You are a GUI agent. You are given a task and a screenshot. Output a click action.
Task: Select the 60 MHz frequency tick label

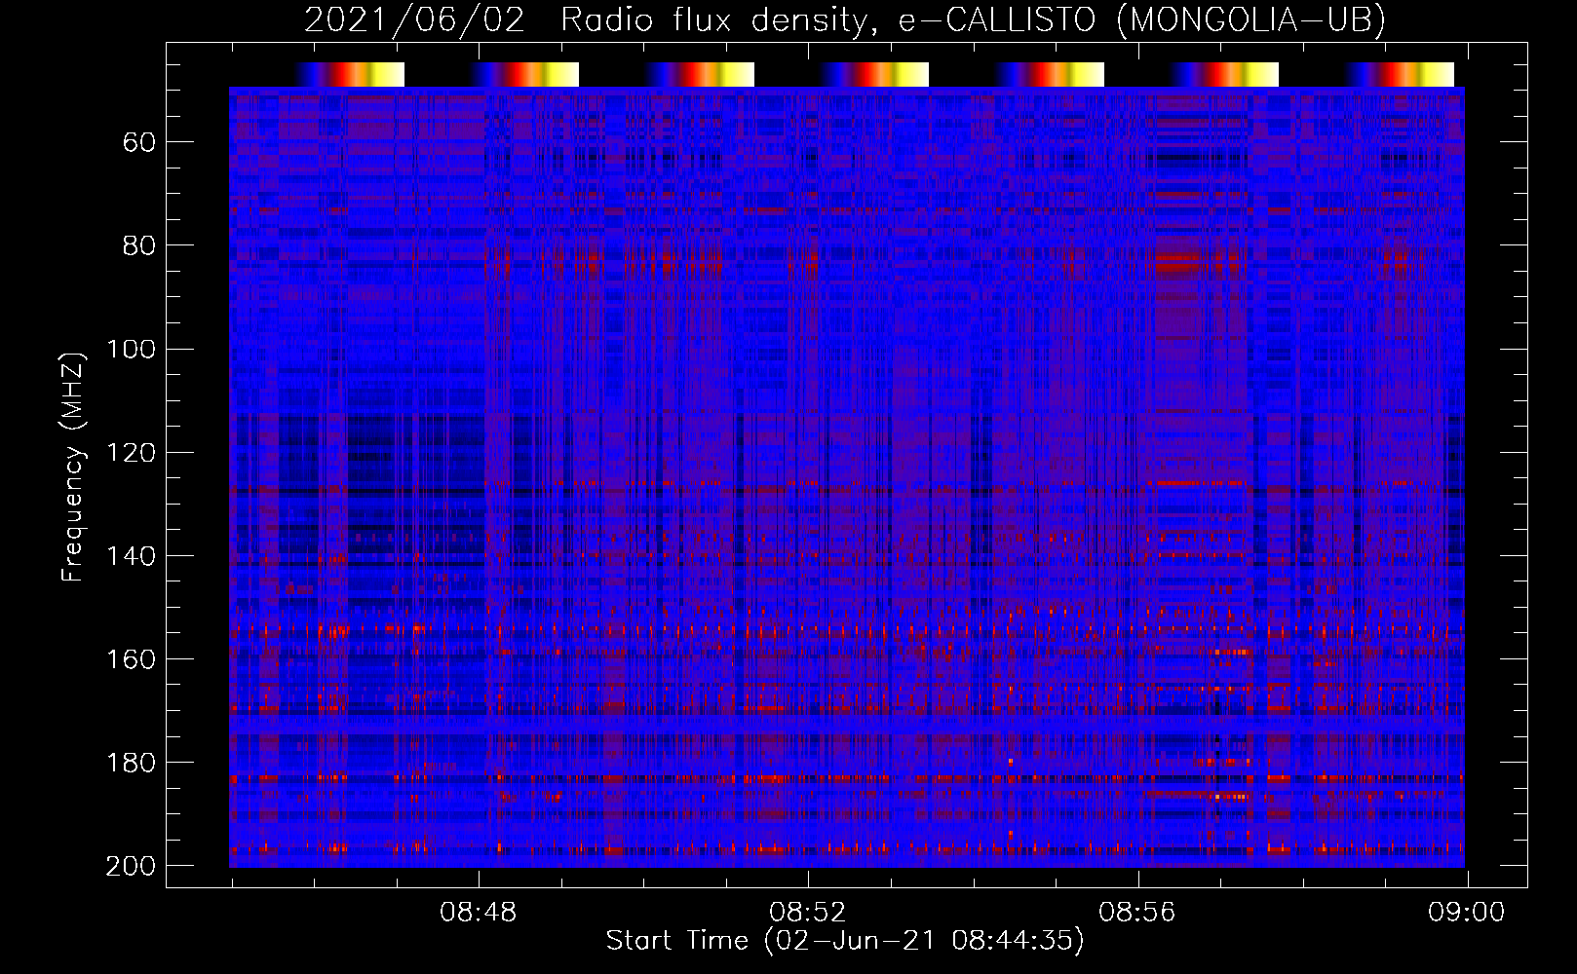pyautogui.click(x=139, y=142)
